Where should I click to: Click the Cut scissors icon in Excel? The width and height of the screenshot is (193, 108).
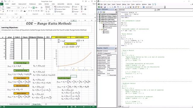(3, 7)
